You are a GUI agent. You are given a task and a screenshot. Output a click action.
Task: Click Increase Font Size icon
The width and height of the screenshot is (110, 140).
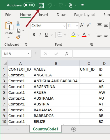(x=82, y=26)
